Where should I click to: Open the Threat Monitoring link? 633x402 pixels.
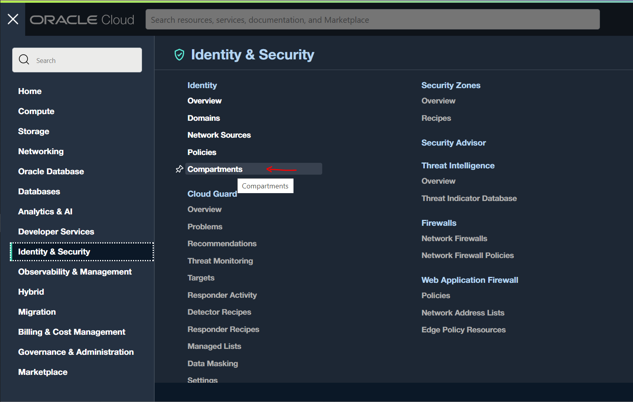coord(220,261)
